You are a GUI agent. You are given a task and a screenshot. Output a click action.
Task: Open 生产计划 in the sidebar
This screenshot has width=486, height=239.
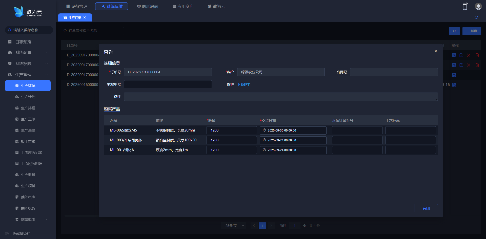(x=28, y=97)
